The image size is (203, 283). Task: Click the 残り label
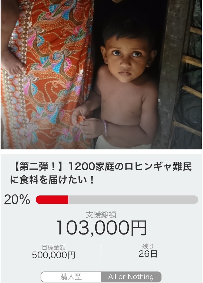point(148,246)
